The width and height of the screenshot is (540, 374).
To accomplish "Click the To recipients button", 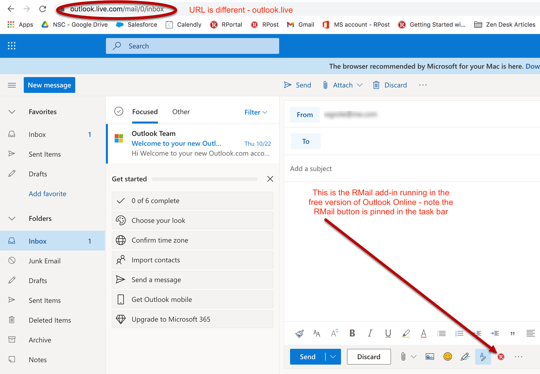I will click(x=305, y=141).
